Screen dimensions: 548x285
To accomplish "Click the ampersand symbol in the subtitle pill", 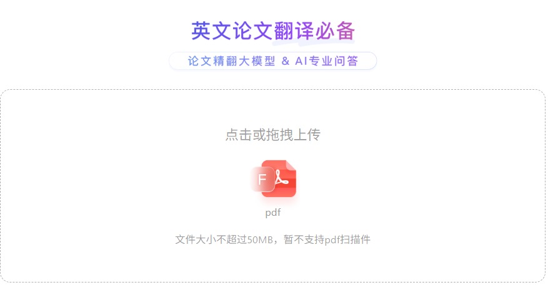I will [x=286, y=61].
